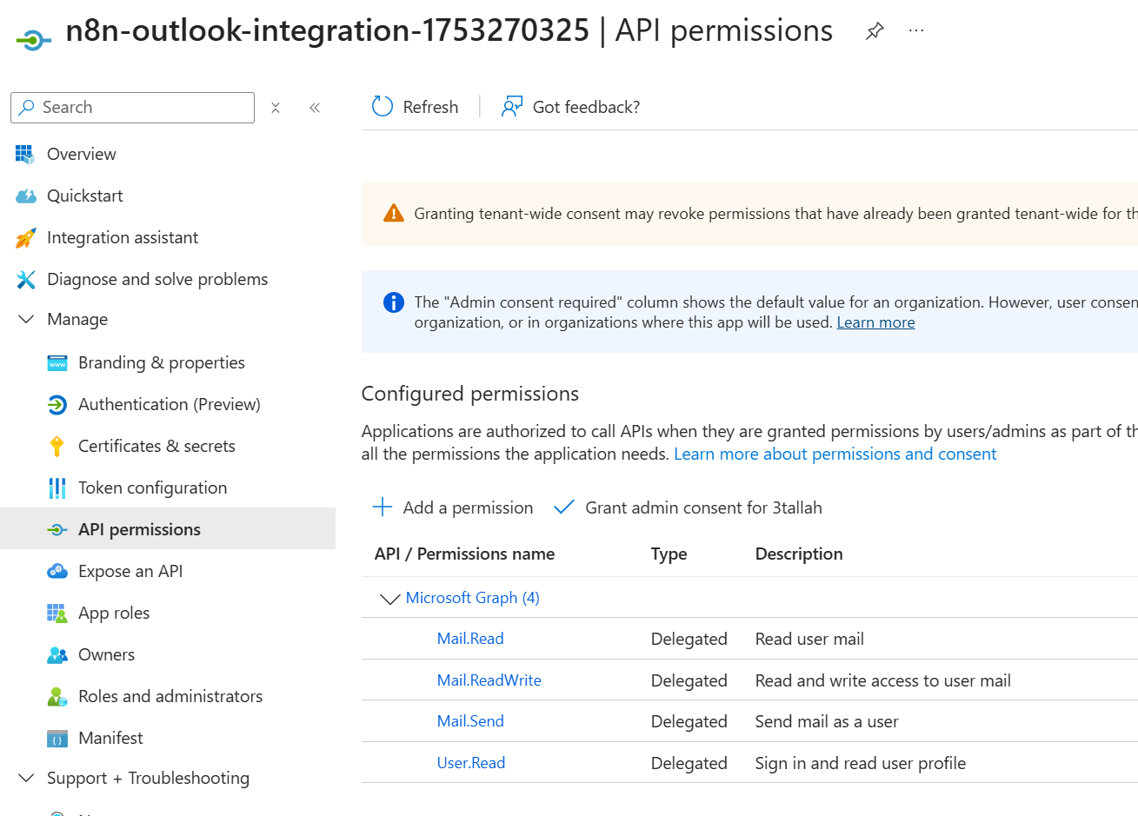Click the API / Permissions name column header
The height and width of the screenshot is (816, 1138).
tap(464, 554)
